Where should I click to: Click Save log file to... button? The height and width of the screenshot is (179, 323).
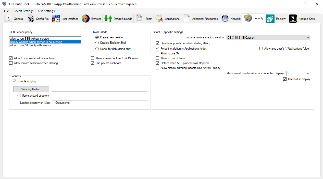click(31, 89)
